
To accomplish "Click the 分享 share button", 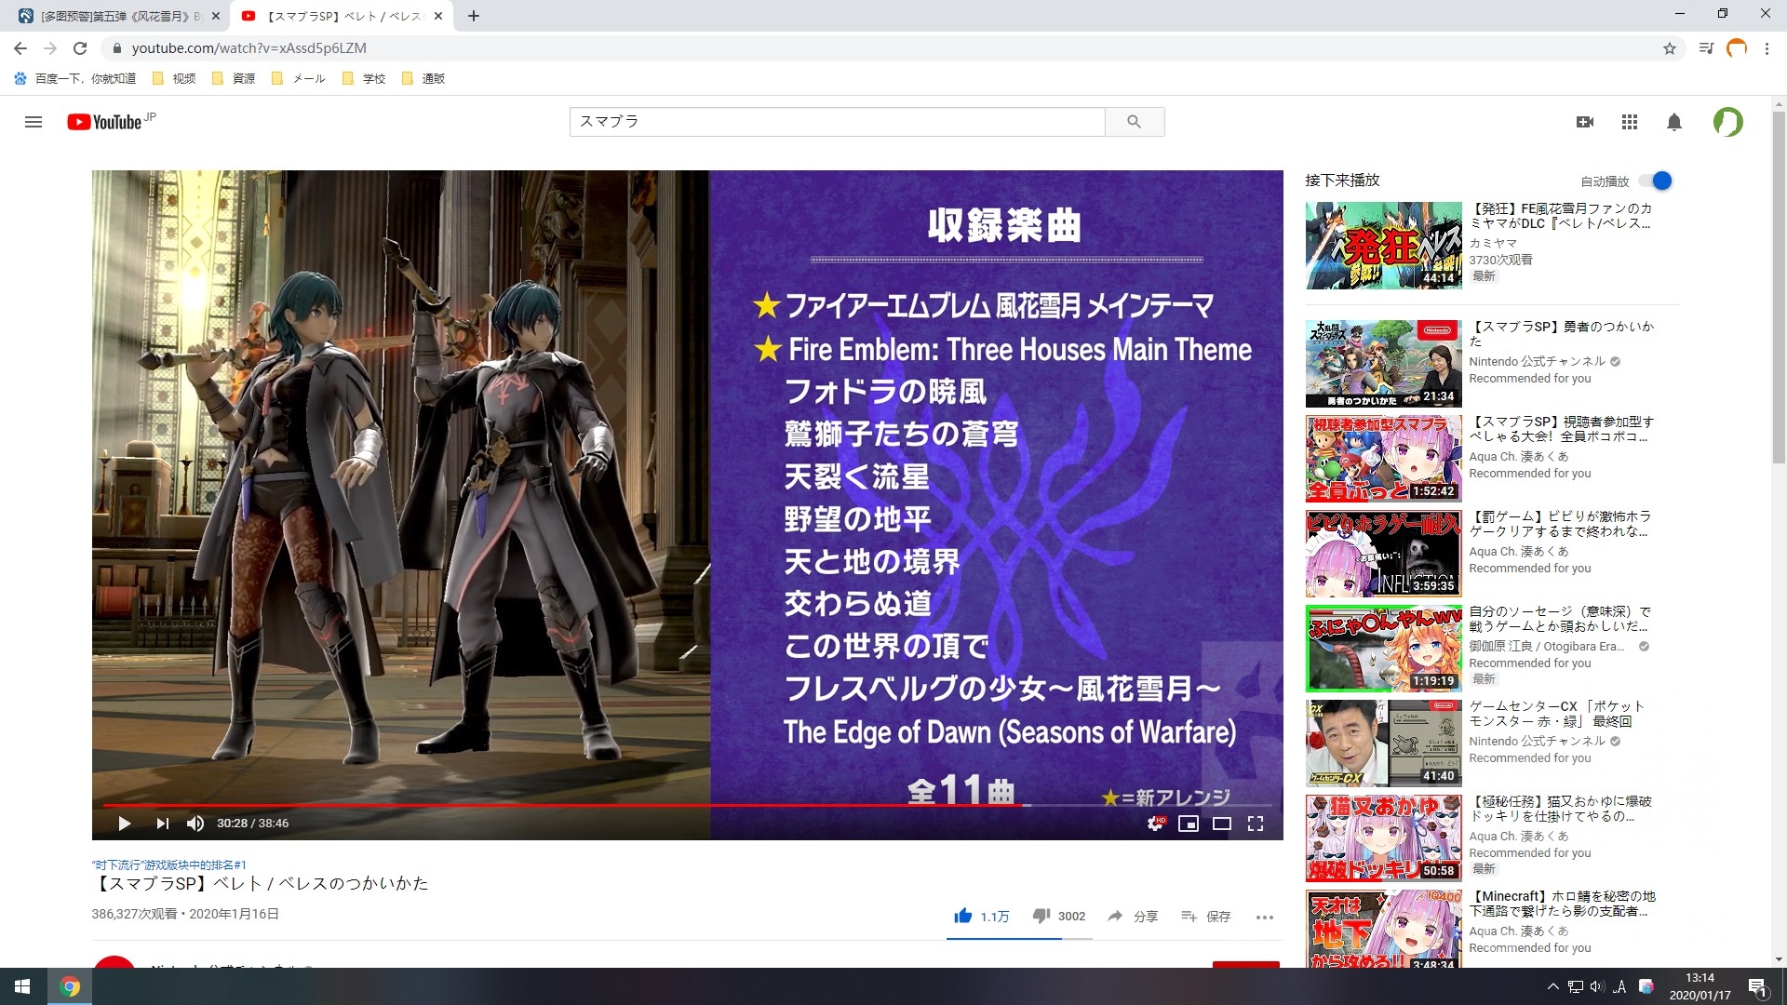I will point(1133,917).
